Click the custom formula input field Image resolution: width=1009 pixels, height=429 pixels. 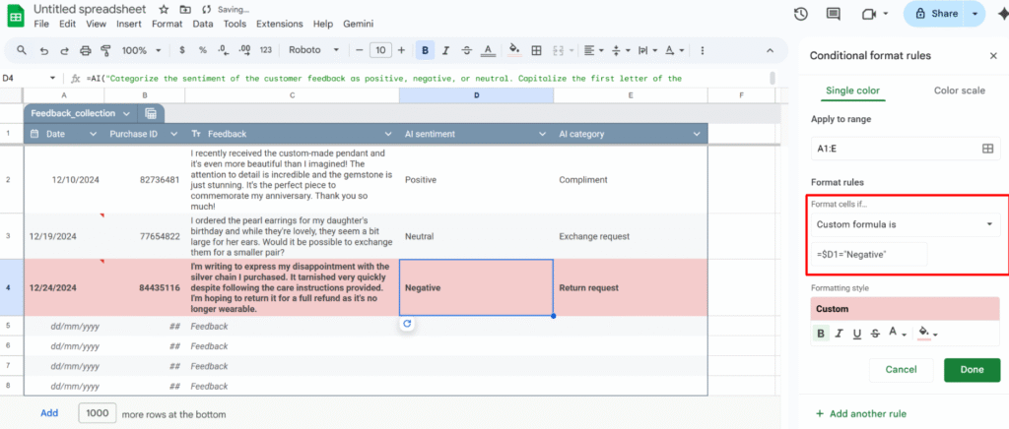[x=868, y=255]
